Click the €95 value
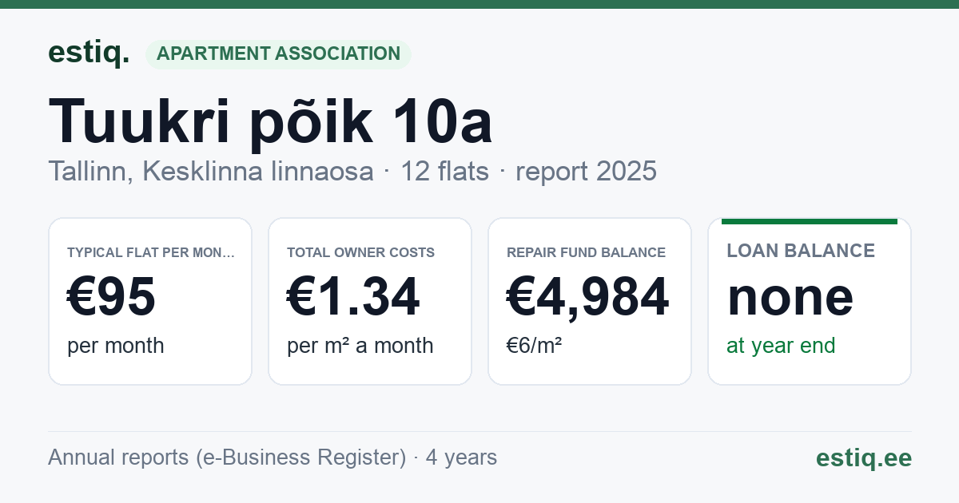959x503 pixels. [x=111, y=297]
